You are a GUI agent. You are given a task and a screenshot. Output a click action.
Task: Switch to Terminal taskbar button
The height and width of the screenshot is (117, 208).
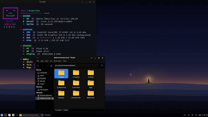46,115
